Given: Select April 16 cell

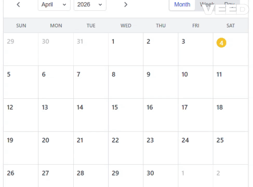Looking at the screenshot, I should click(x=161, y=115).
